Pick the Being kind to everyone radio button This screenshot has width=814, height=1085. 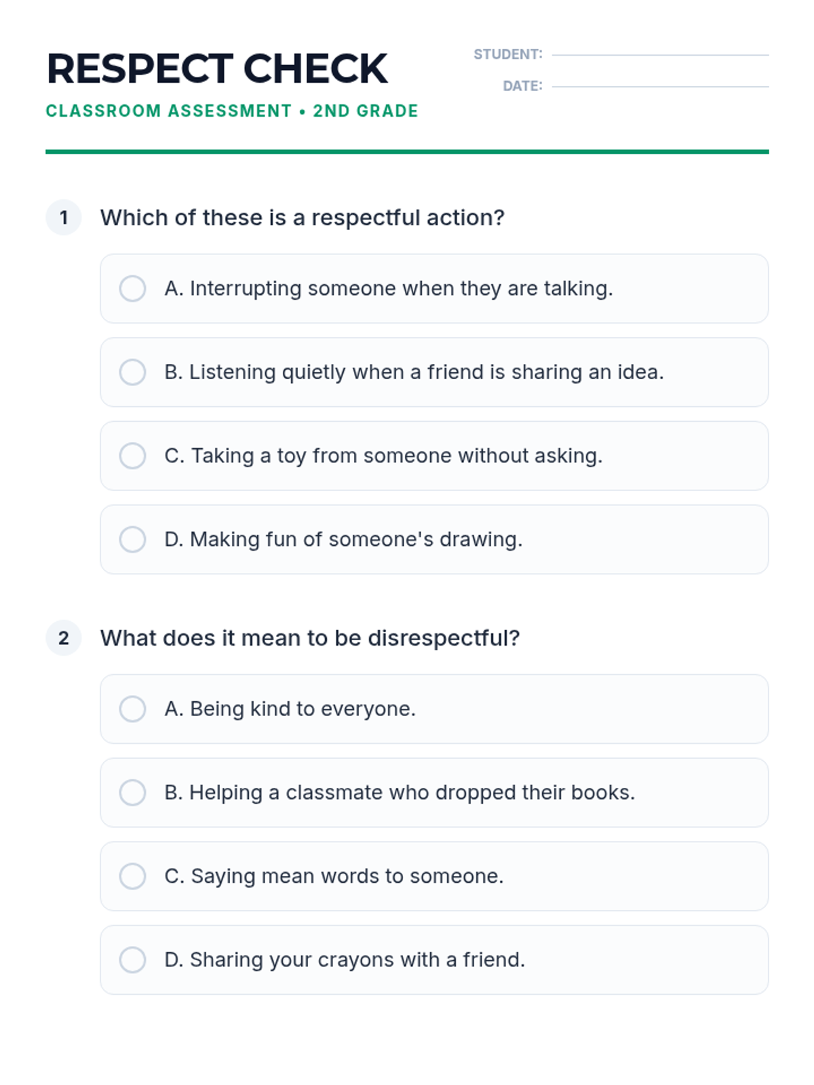132,709
